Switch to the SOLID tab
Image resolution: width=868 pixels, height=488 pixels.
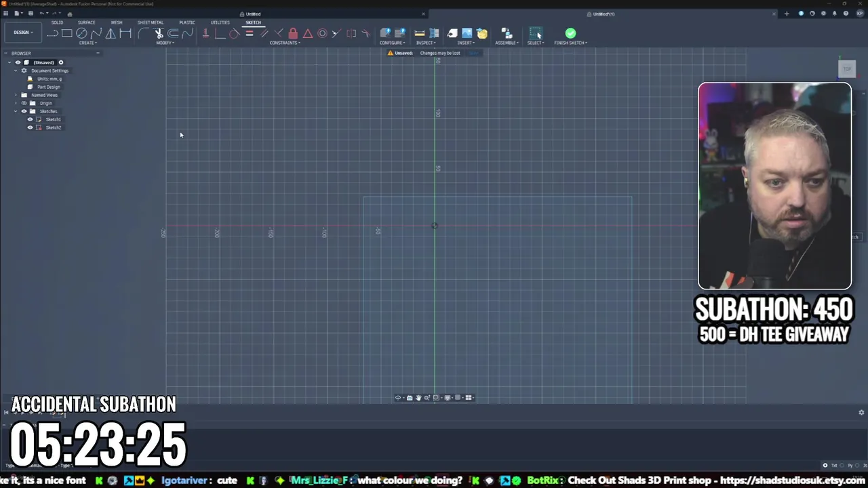[57, 22]
